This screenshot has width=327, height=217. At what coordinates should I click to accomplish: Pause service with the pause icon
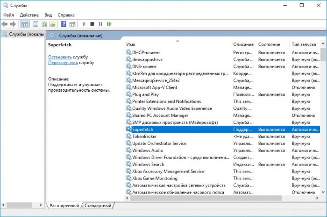click(100, 24)
